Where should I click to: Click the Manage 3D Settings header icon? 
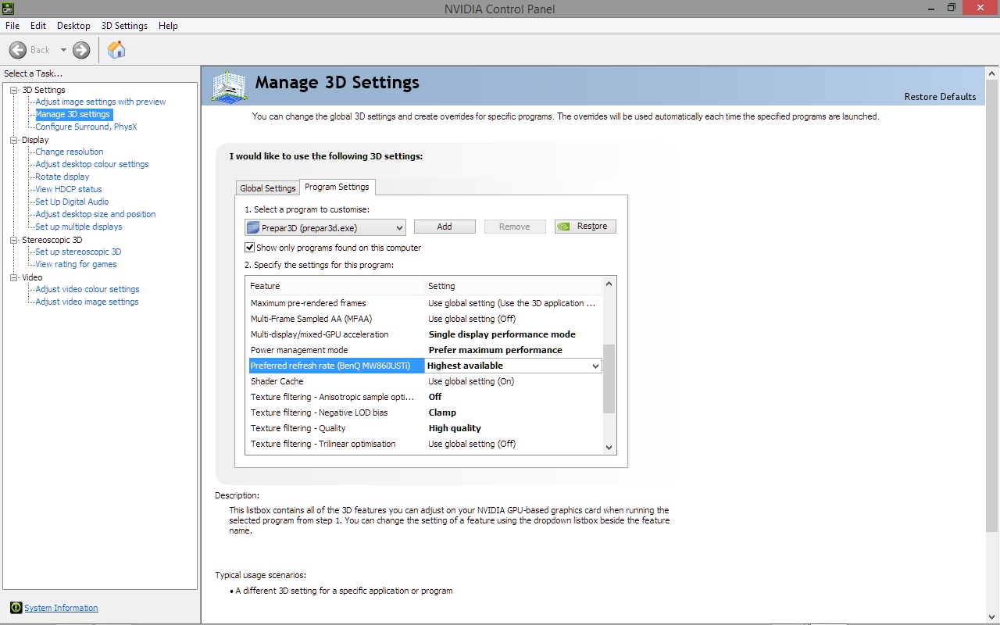coord(230,86)
